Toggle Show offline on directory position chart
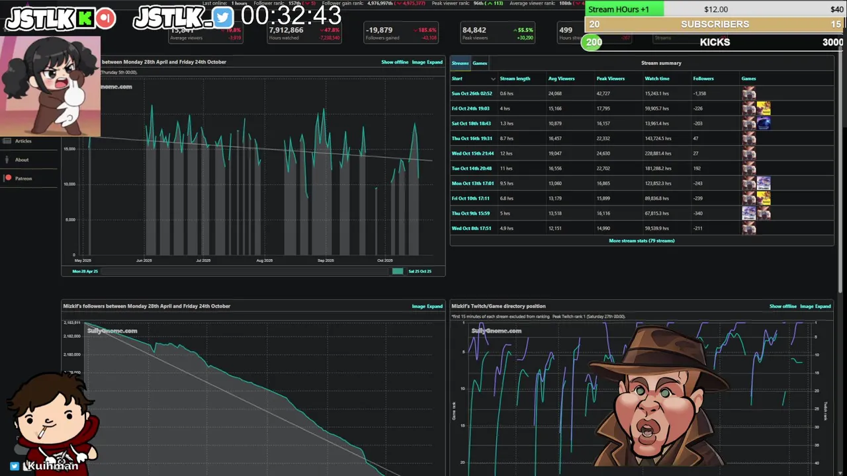The width and height of the screenshot is (847, 476). tap(783, 306)
